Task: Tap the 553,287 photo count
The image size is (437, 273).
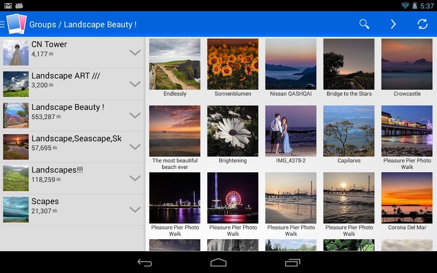Action: click(43, 117)
